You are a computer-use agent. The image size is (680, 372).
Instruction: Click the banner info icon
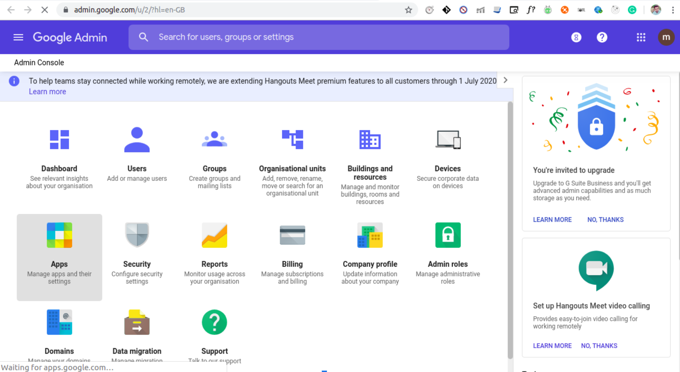coord(14,81)
